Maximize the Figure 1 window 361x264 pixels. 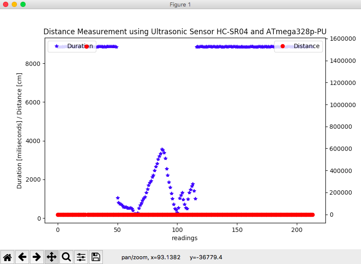pyautogui.click(x=23, y=4)
